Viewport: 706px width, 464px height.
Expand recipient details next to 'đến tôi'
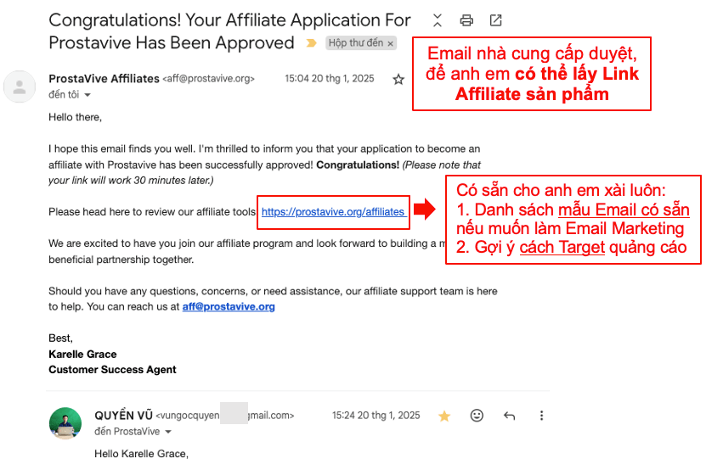[x=88, y=95]
